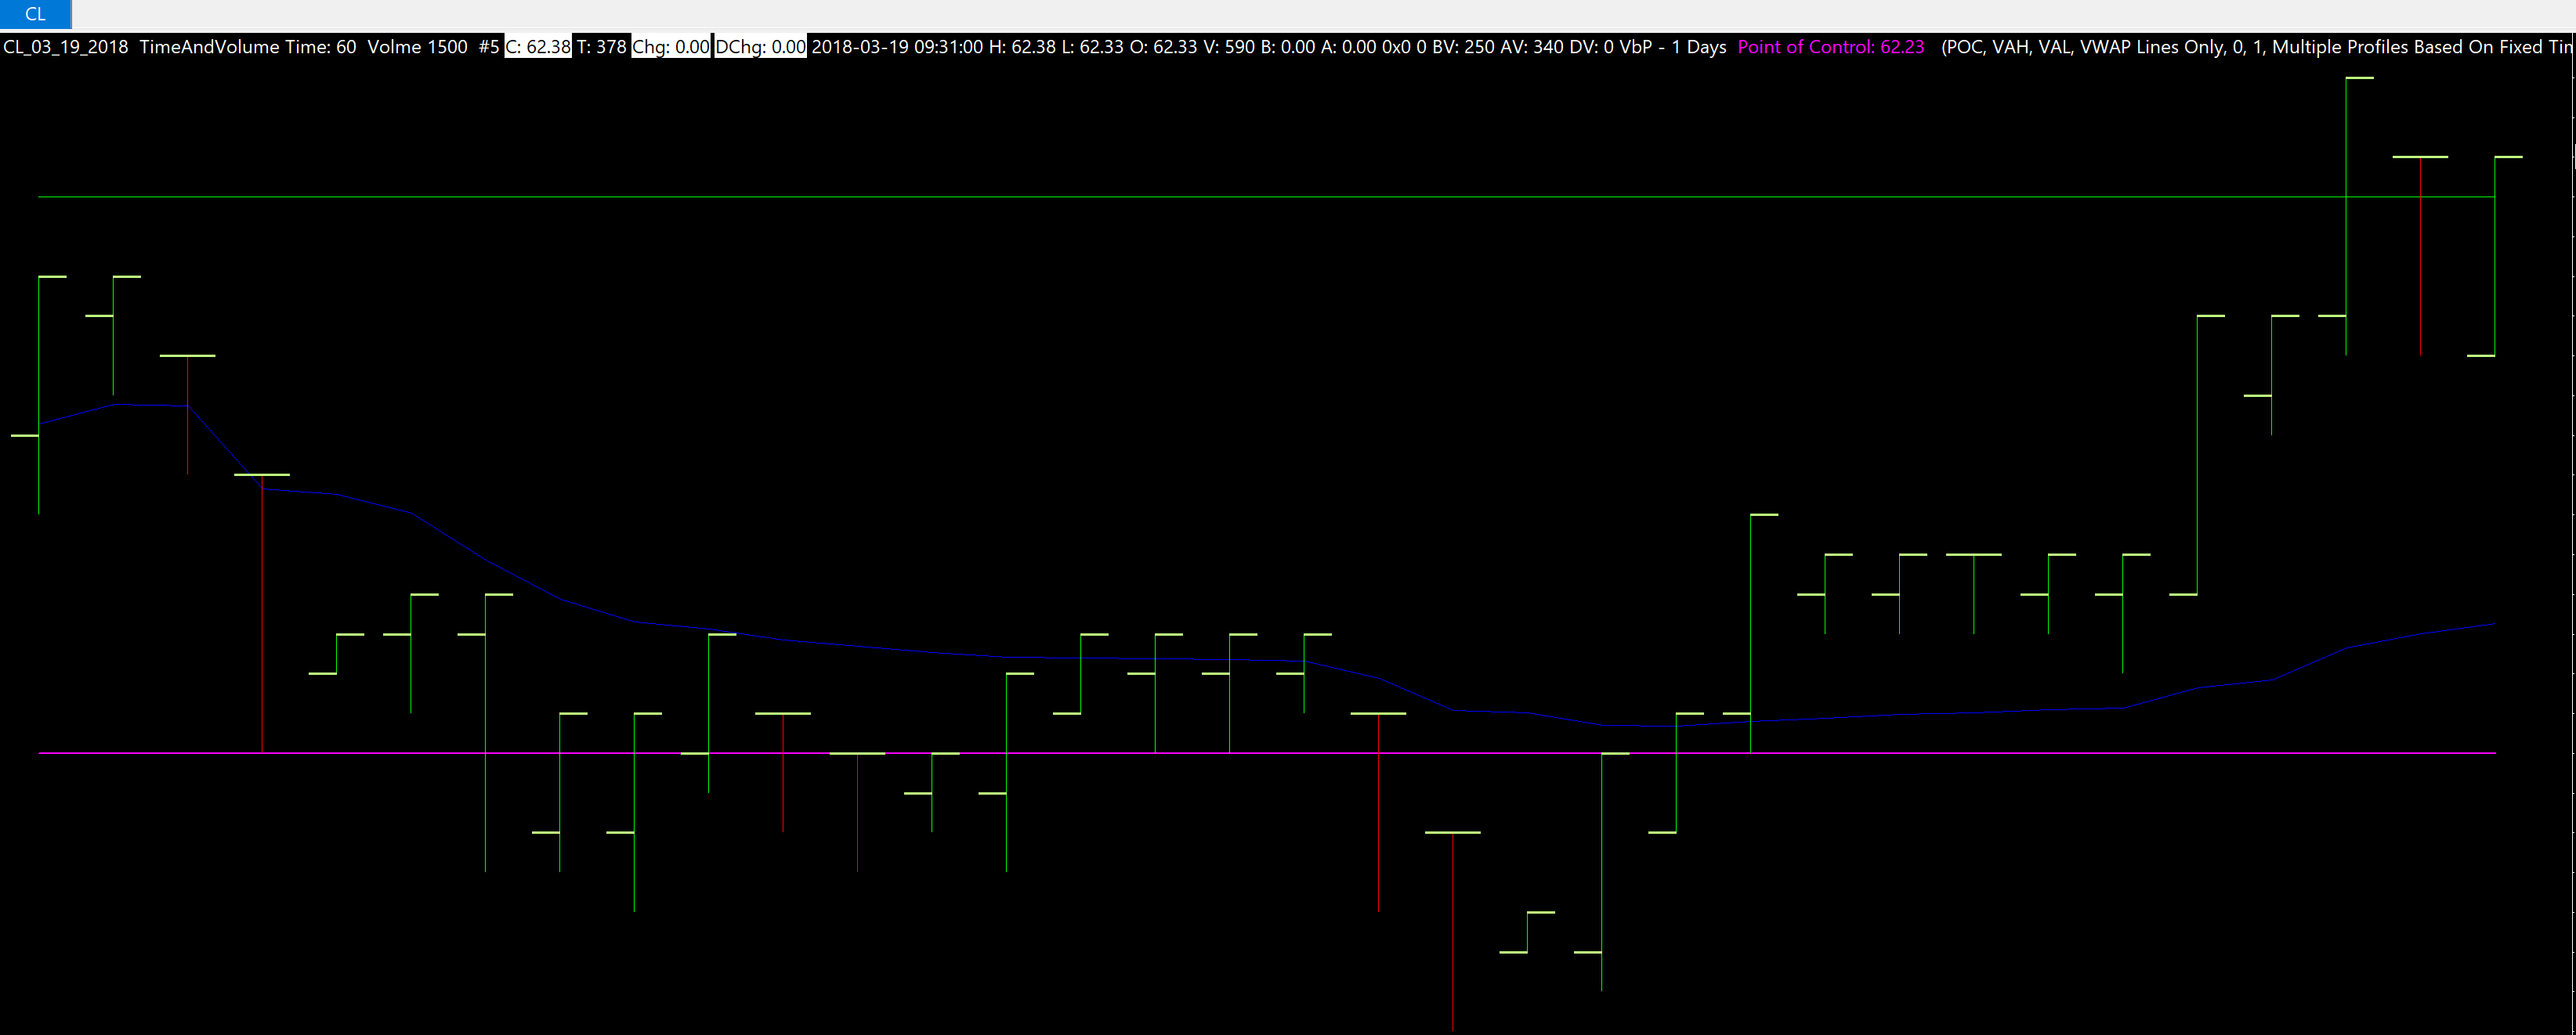The image size is (2576, 1035).
Task: Select the TimeAndVolume Time: 60 label
Action: [247, 47]
